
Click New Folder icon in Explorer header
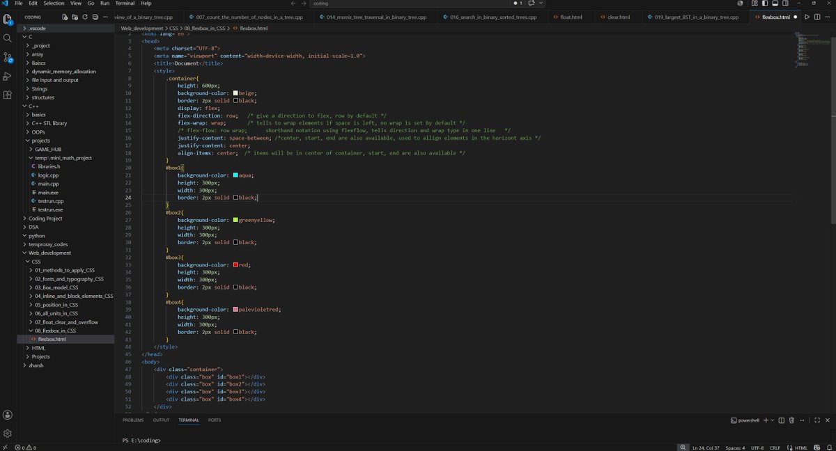[x=75, y=17]
